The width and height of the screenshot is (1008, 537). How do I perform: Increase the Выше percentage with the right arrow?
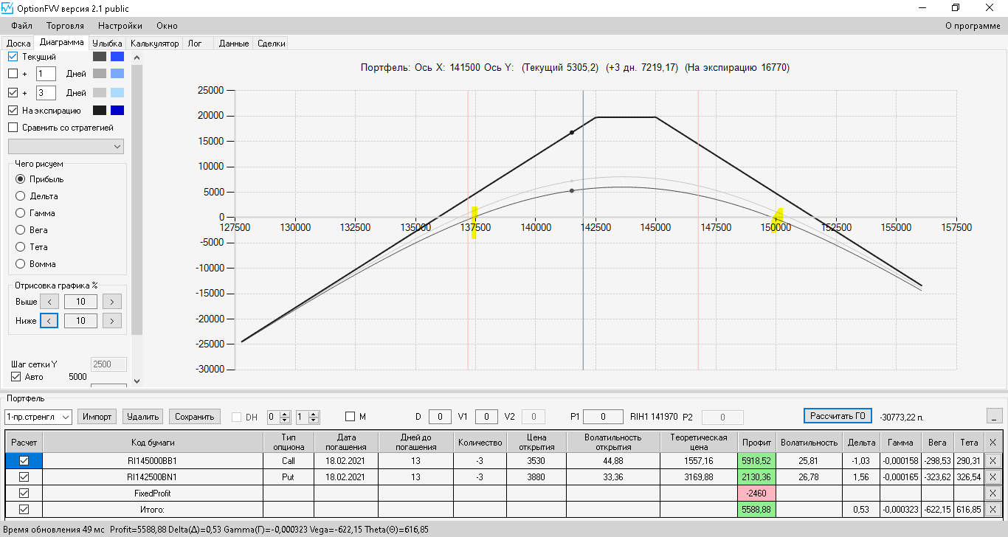112,301
